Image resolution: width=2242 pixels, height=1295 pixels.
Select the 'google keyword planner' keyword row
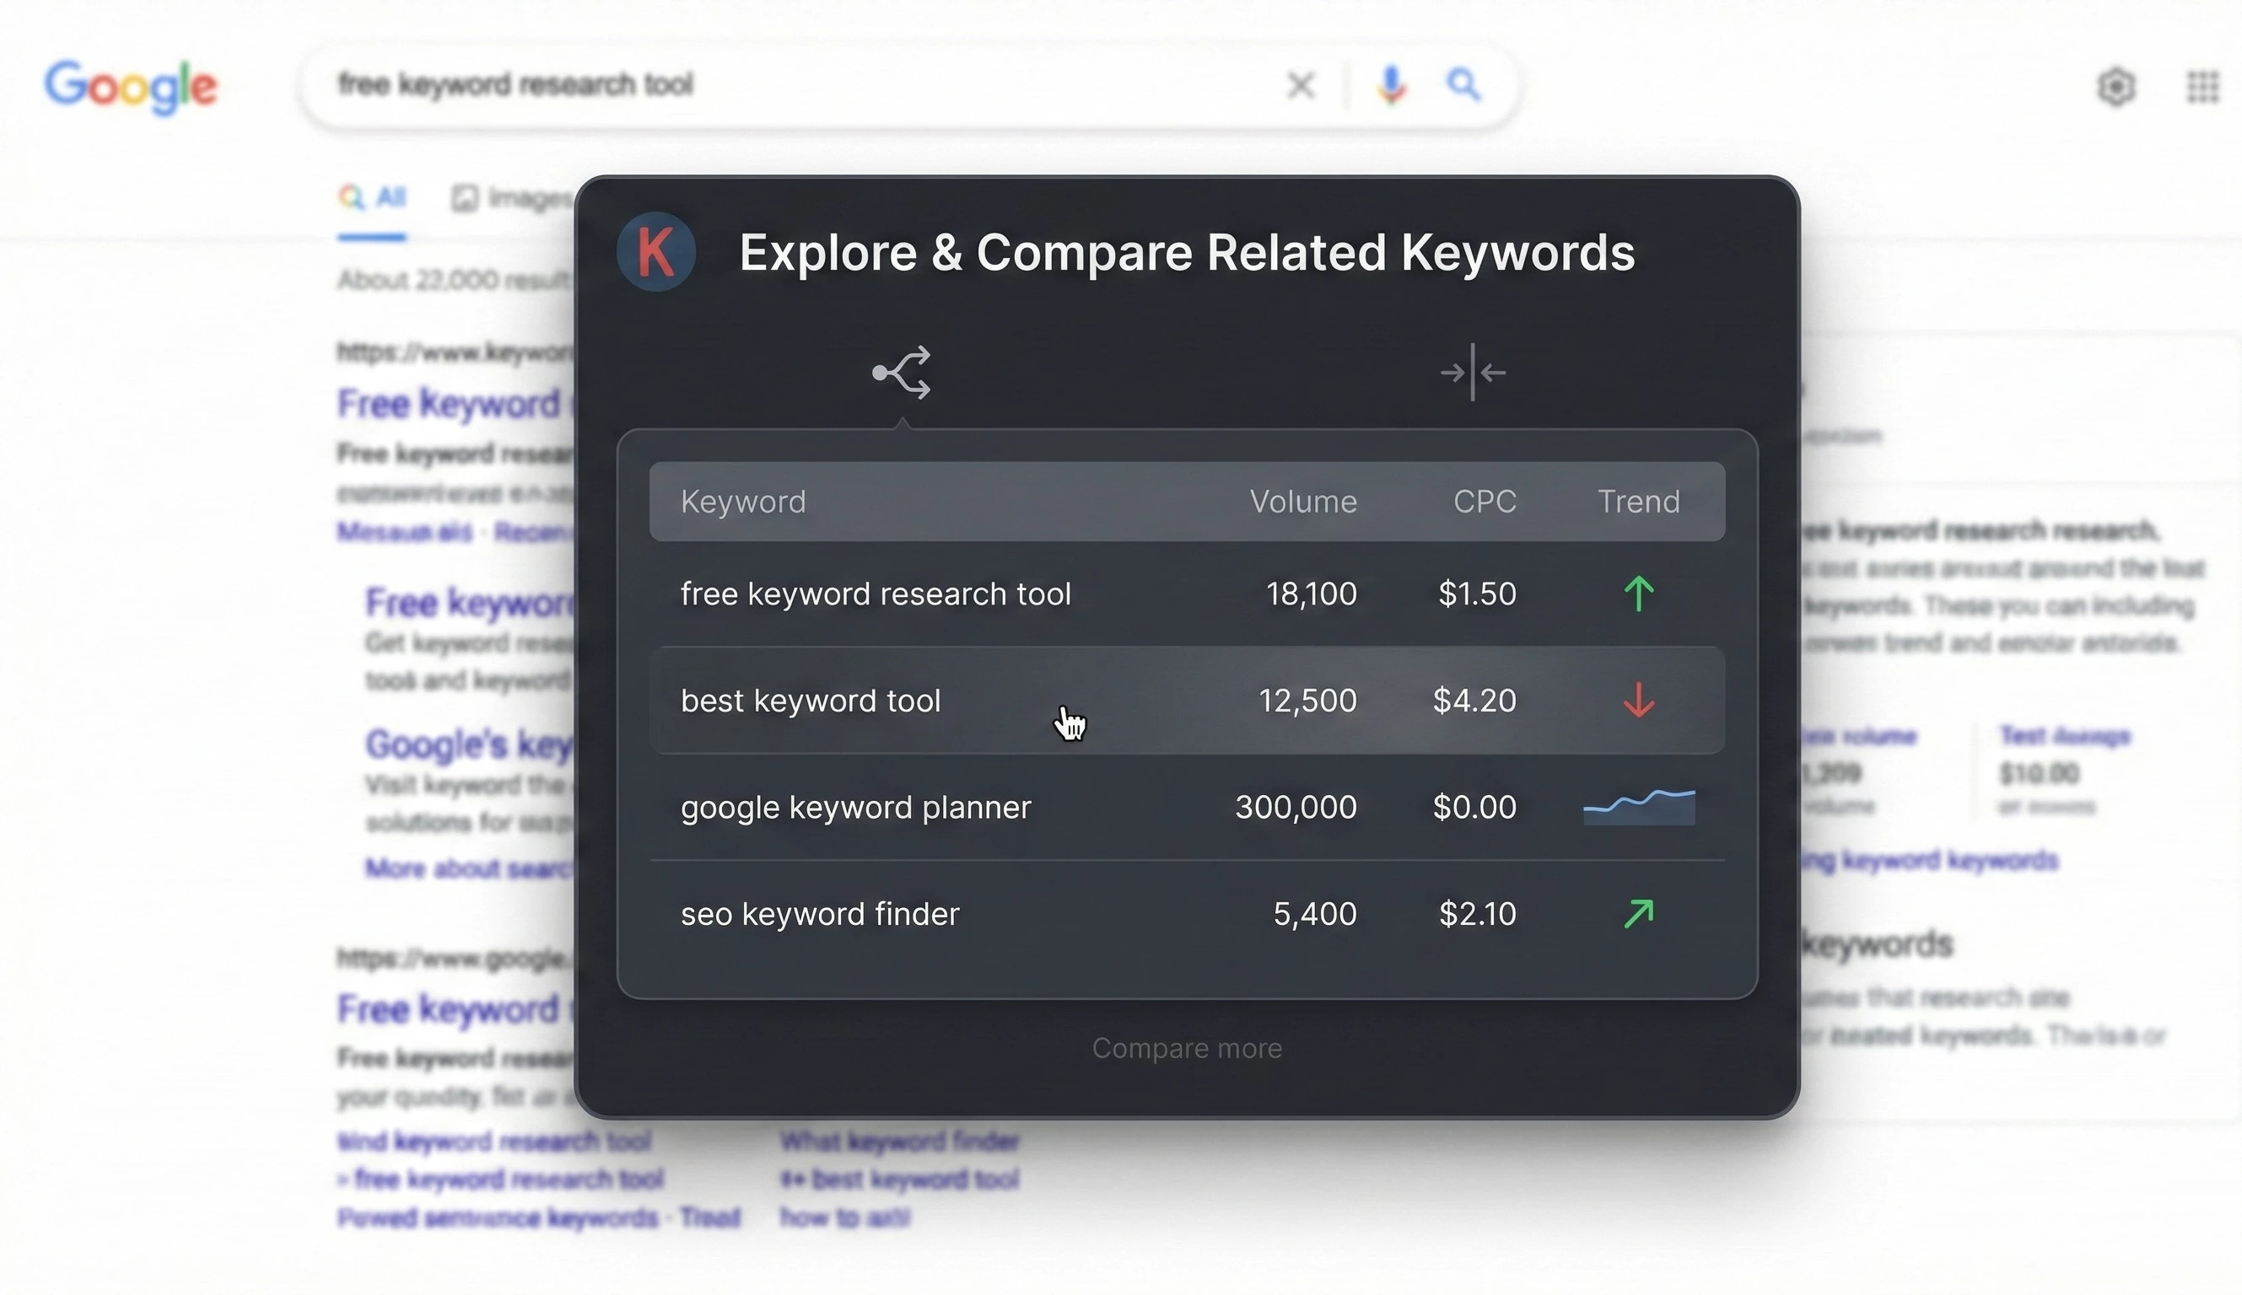(x=1187, y=807)
